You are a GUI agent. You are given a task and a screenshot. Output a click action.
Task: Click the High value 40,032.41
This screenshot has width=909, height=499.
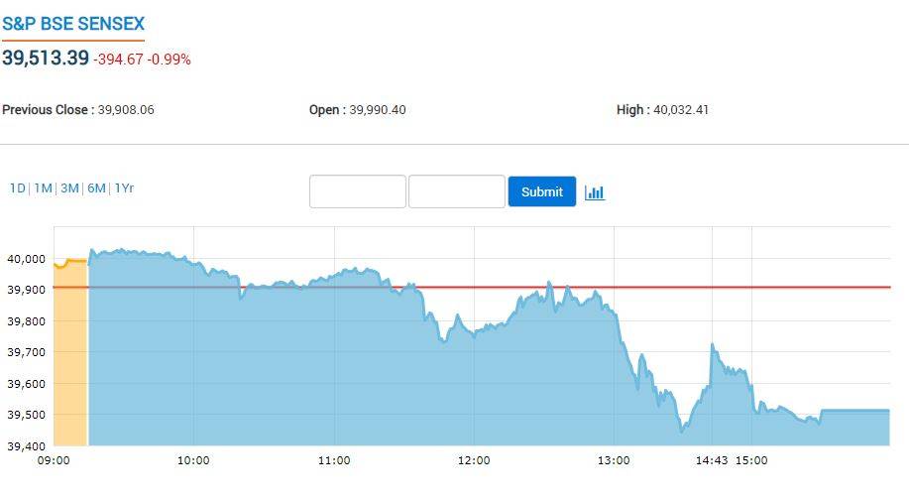[680, 110]
